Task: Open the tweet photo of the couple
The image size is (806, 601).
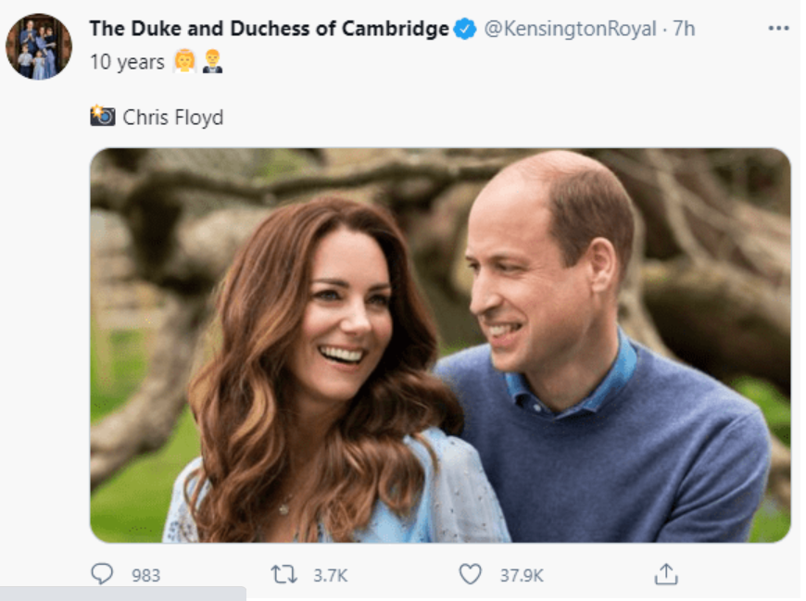Action: pyautogui.click(x=440, y=344)
